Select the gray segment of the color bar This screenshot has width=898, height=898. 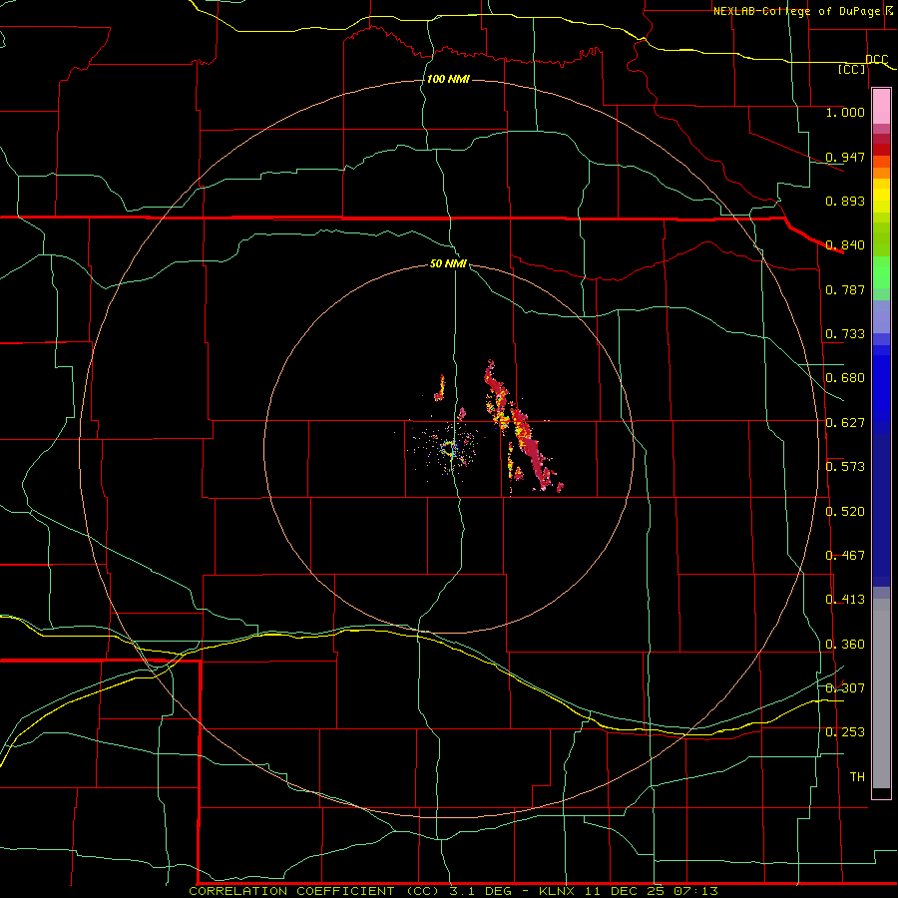(881, 693)
